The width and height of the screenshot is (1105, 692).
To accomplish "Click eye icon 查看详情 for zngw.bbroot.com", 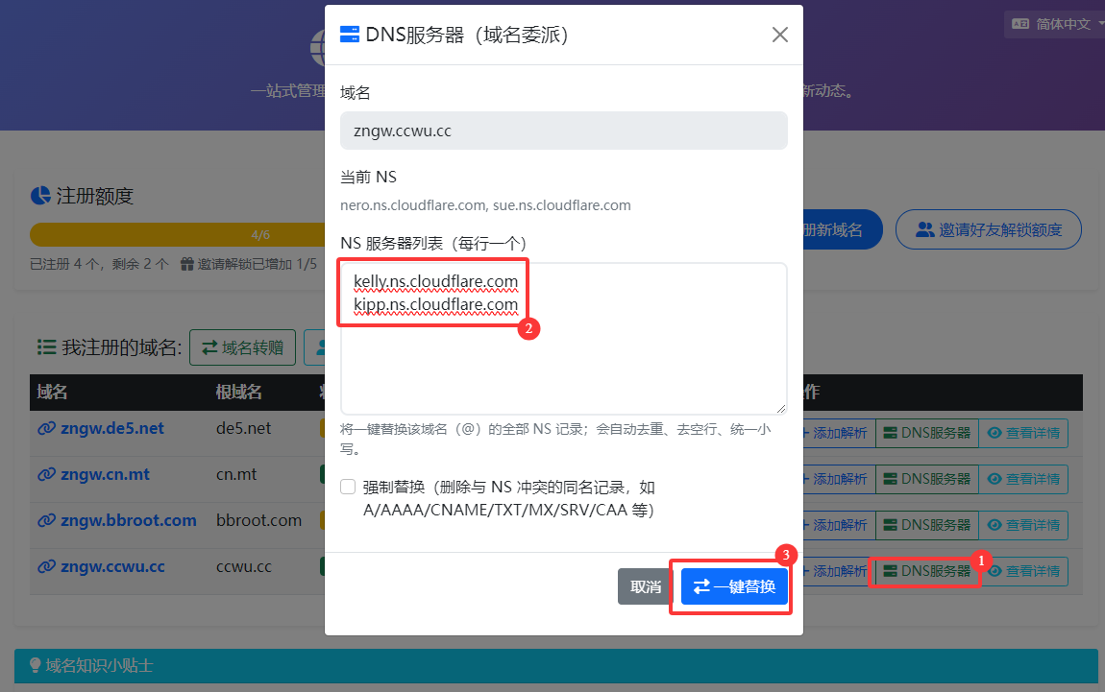I will [994, 525].
